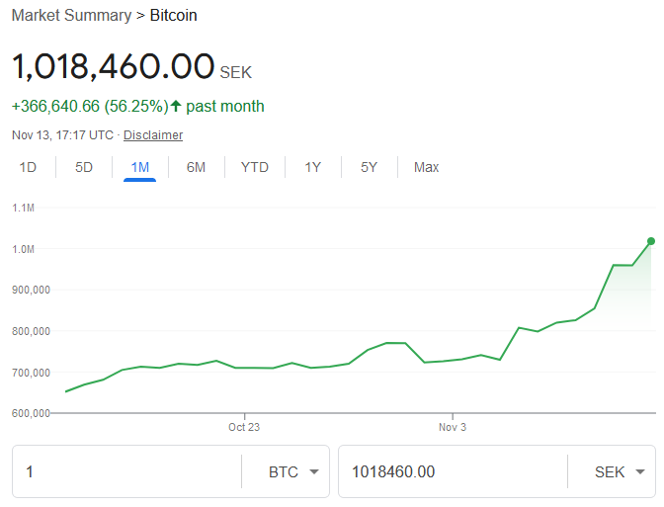Click the green up arrow beside percentage
Image resolution: width=664 pixels, height=507 pixels.
176,106
